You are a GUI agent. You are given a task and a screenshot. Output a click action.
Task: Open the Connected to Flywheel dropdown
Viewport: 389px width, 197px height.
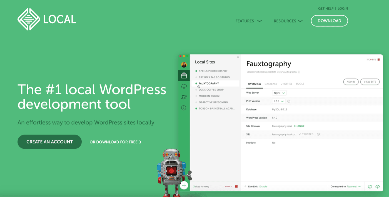click(346, 187)
